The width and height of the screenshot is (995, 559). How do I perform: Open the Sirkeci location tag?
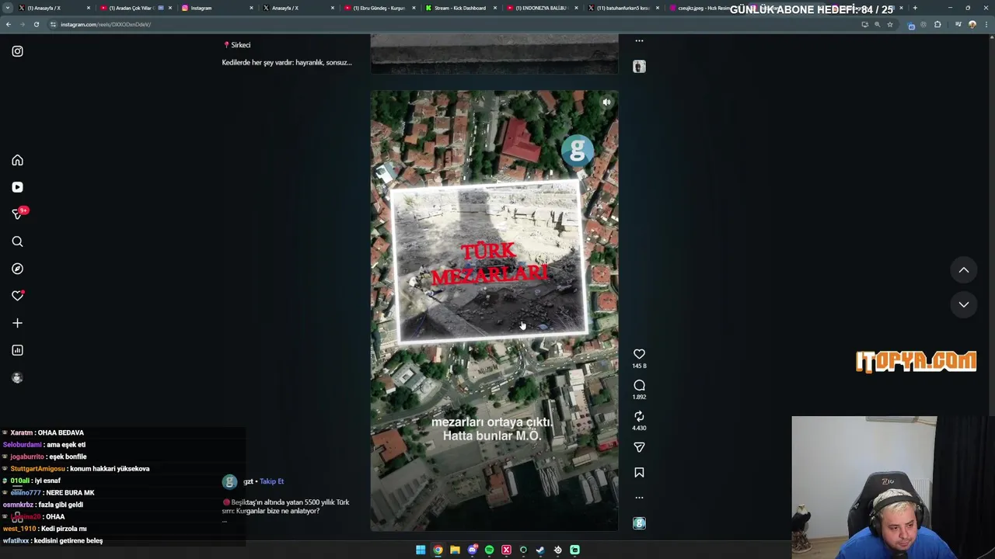pyautogui.click(x=237, y=45)
